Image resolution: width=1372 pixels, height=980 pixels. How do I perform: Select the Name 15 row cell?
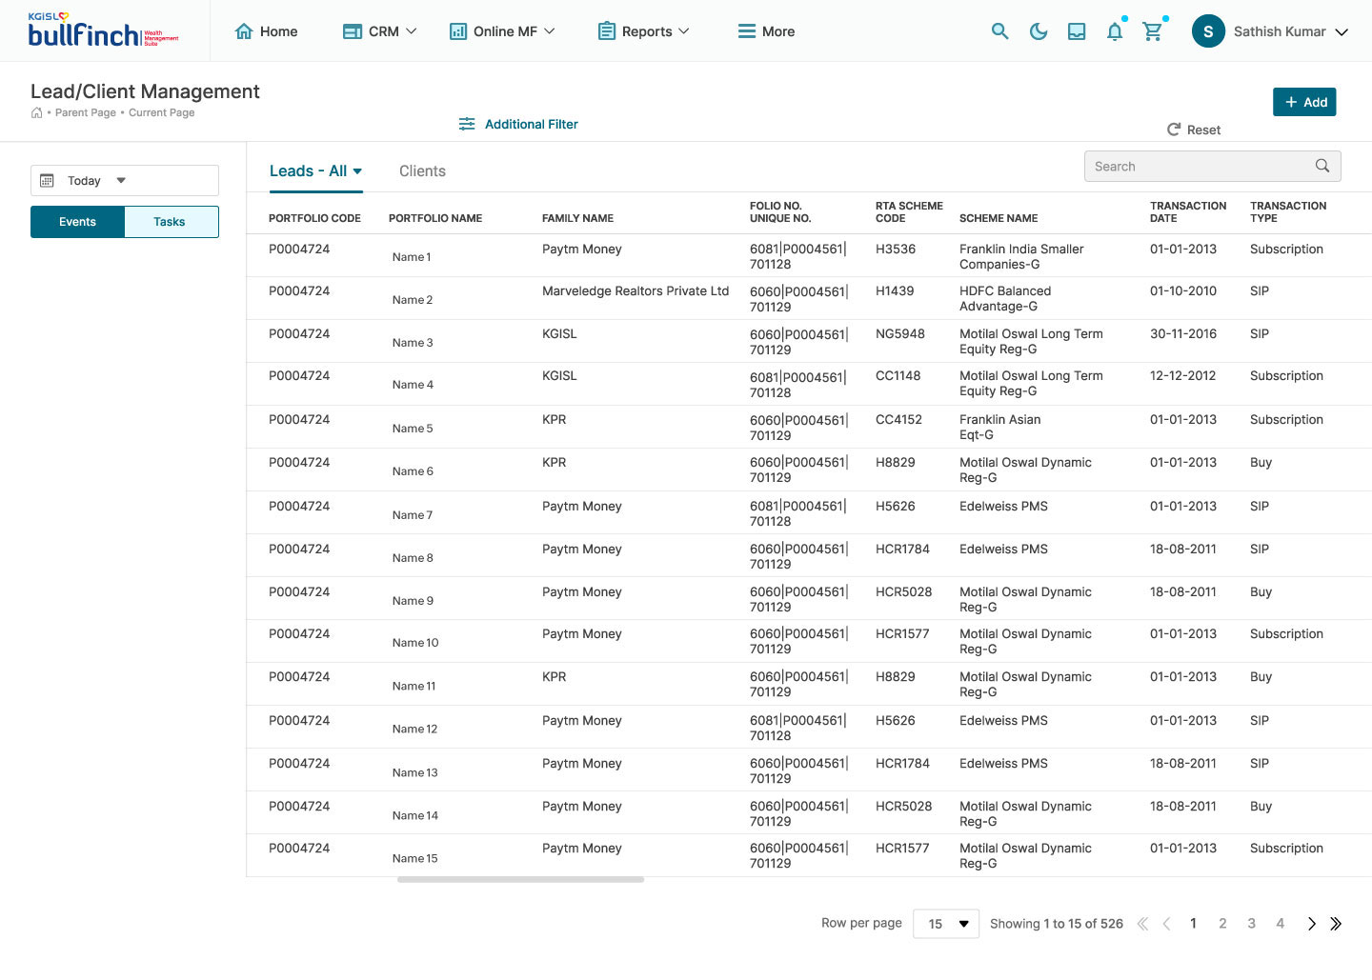(x=415, y=858)
